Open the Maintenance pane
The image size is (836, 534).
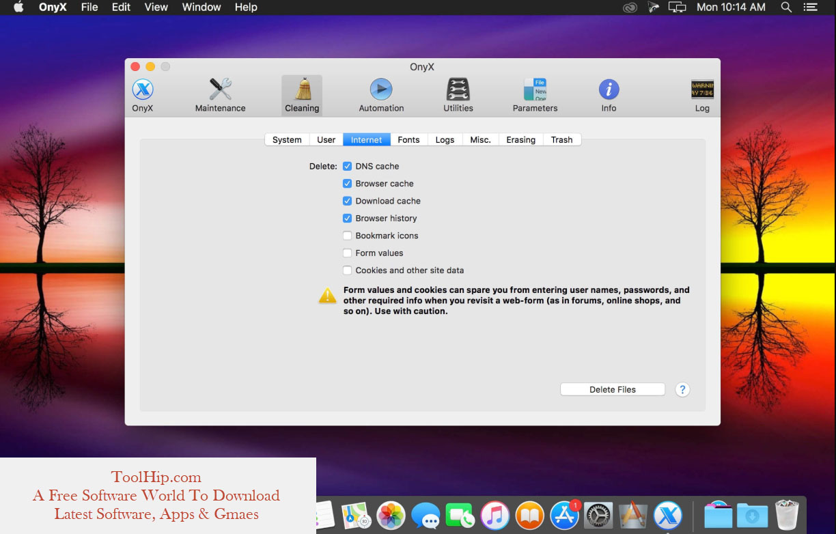click(220, 95)
